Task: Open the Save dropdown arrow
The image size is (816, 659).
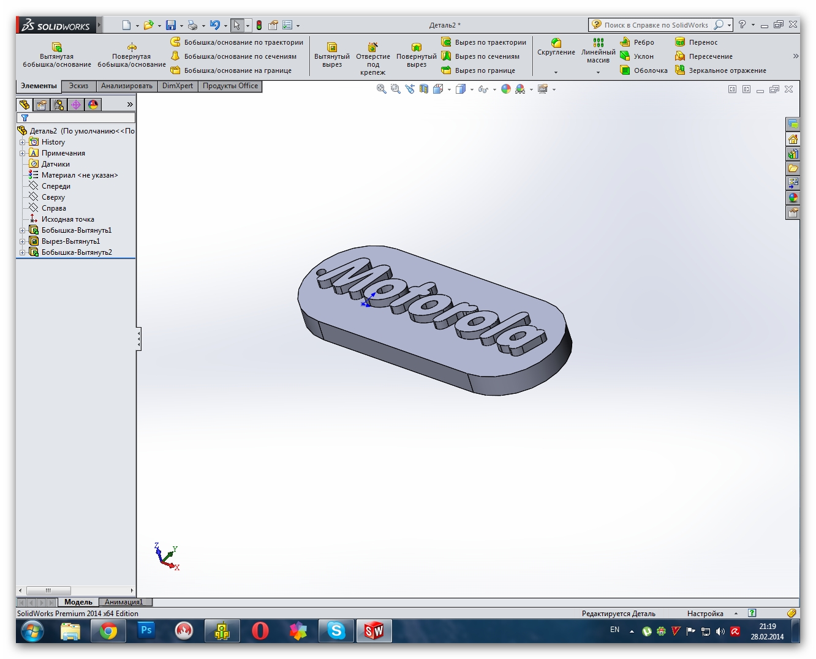Action: 181,26
